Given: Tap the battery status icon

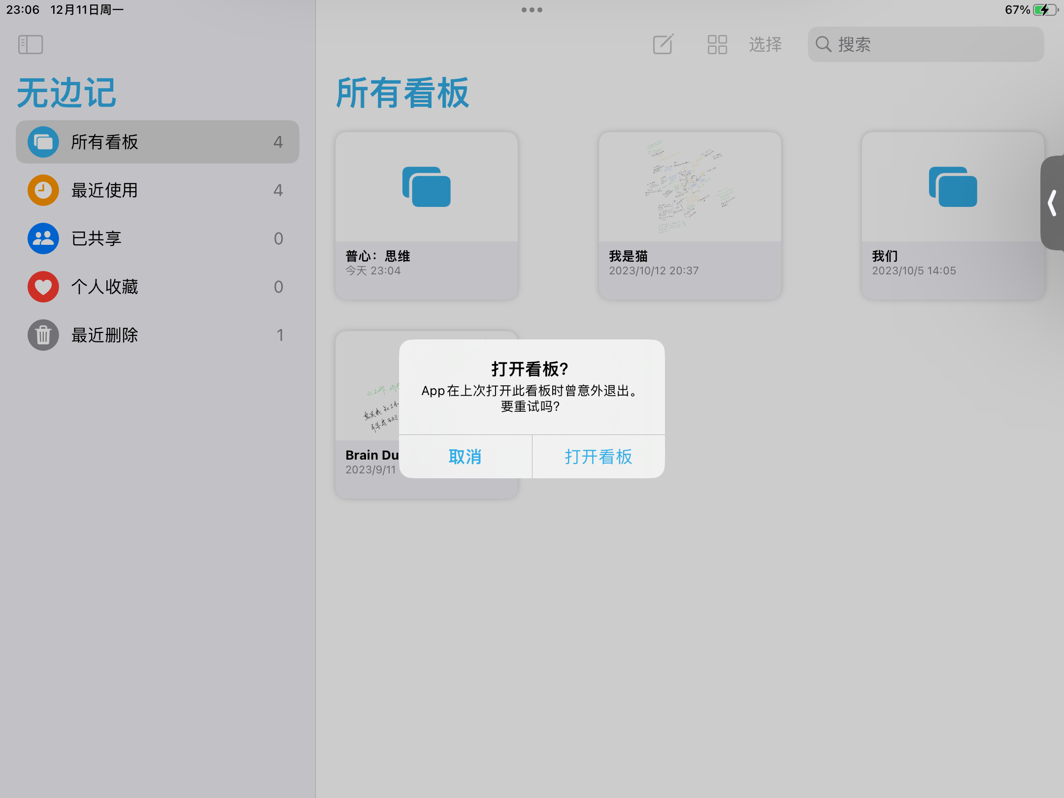Looking at the screenshot, I should (1045, 10).
